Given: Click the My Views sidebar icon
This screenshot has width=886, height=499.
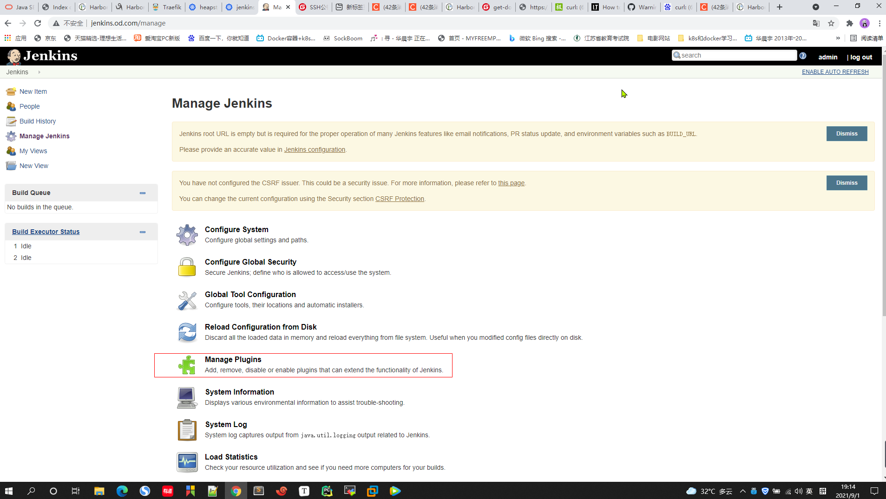Looking at the screenshot, I should coord(11,151).
